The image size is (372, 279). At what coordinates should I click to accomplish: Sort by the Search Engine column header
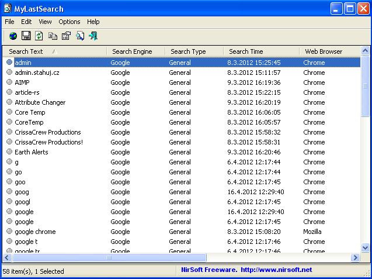(x=135, y=51)
